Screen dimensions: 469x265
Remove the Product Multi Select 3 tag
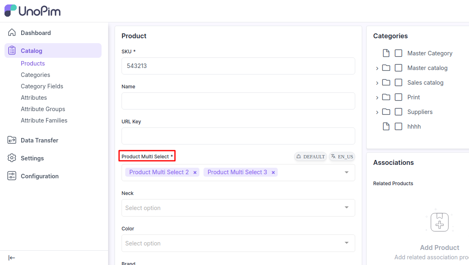[273, 173]
